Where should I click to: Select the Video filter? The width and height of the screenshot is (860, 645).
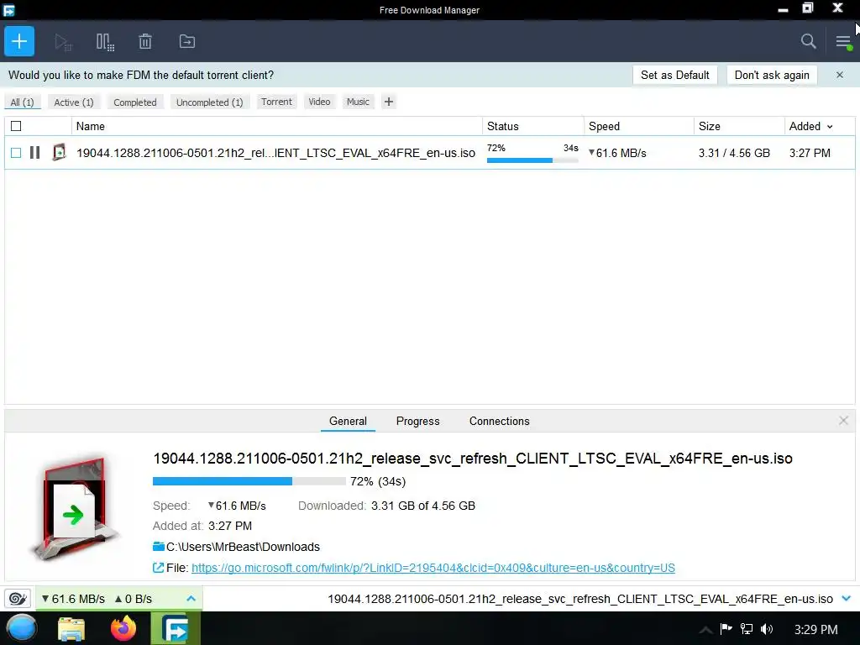coord(319,102)
